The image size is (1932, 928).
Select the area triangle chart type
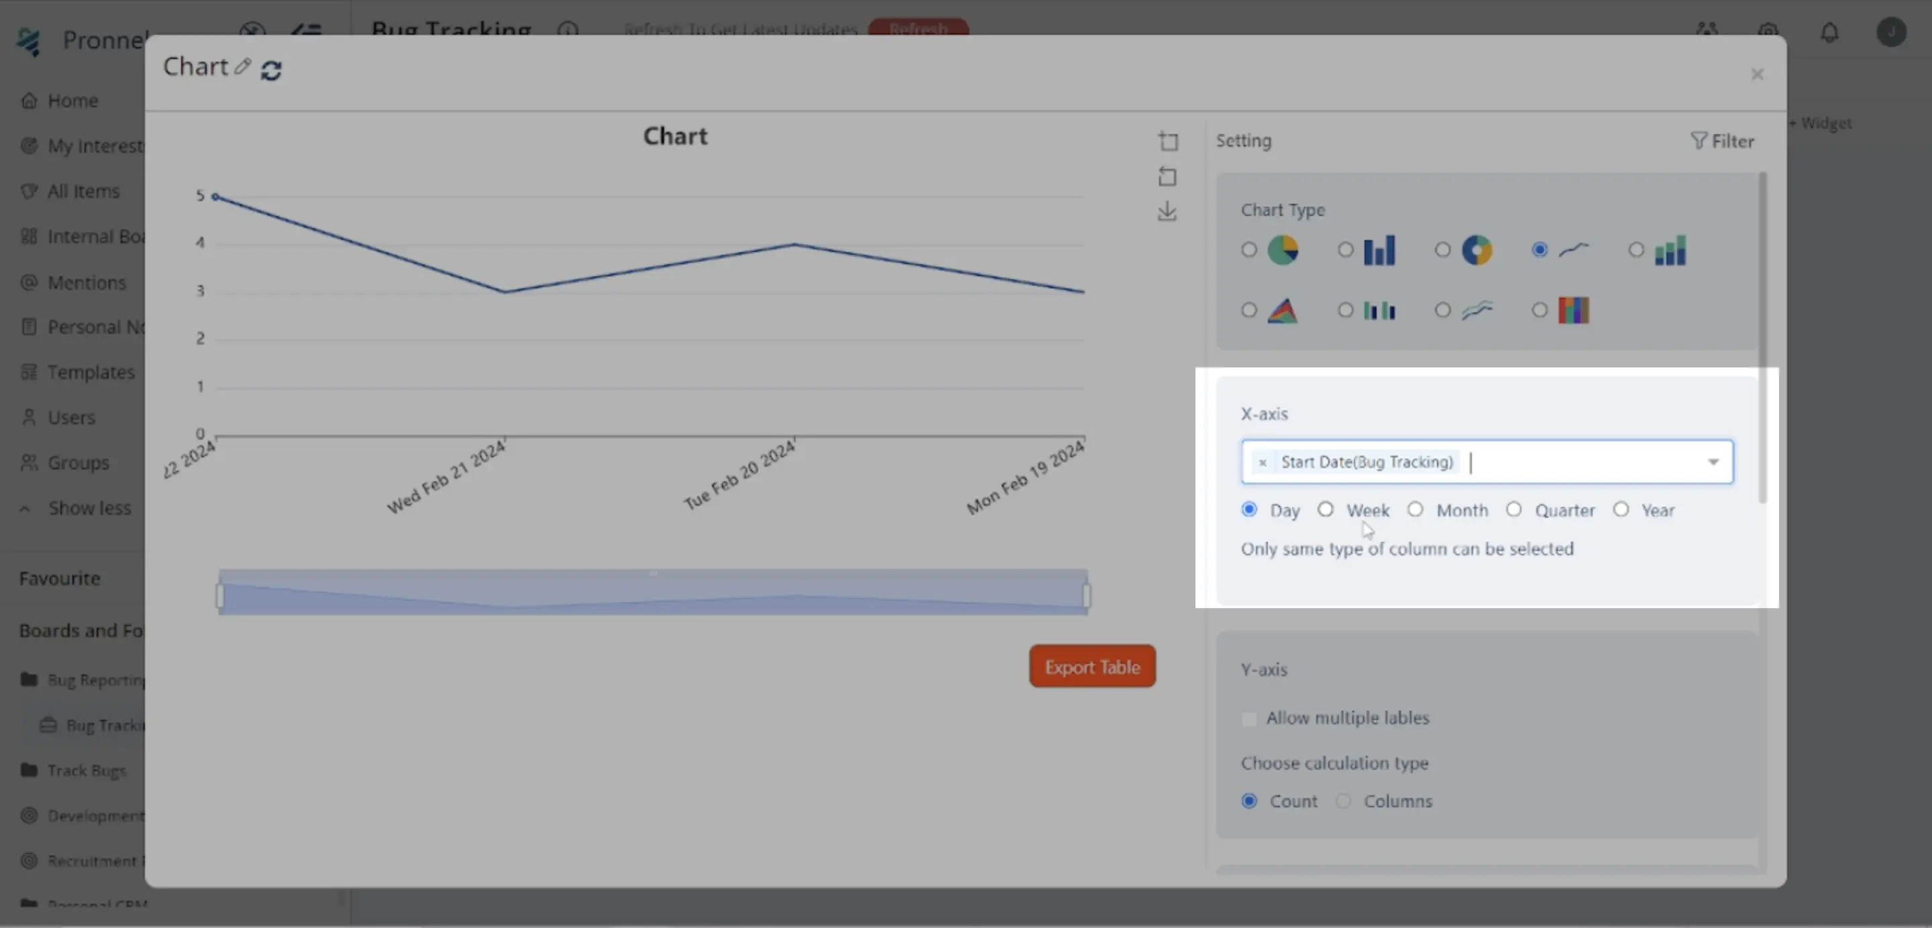pyautogui.click(x=1248, y=310)
